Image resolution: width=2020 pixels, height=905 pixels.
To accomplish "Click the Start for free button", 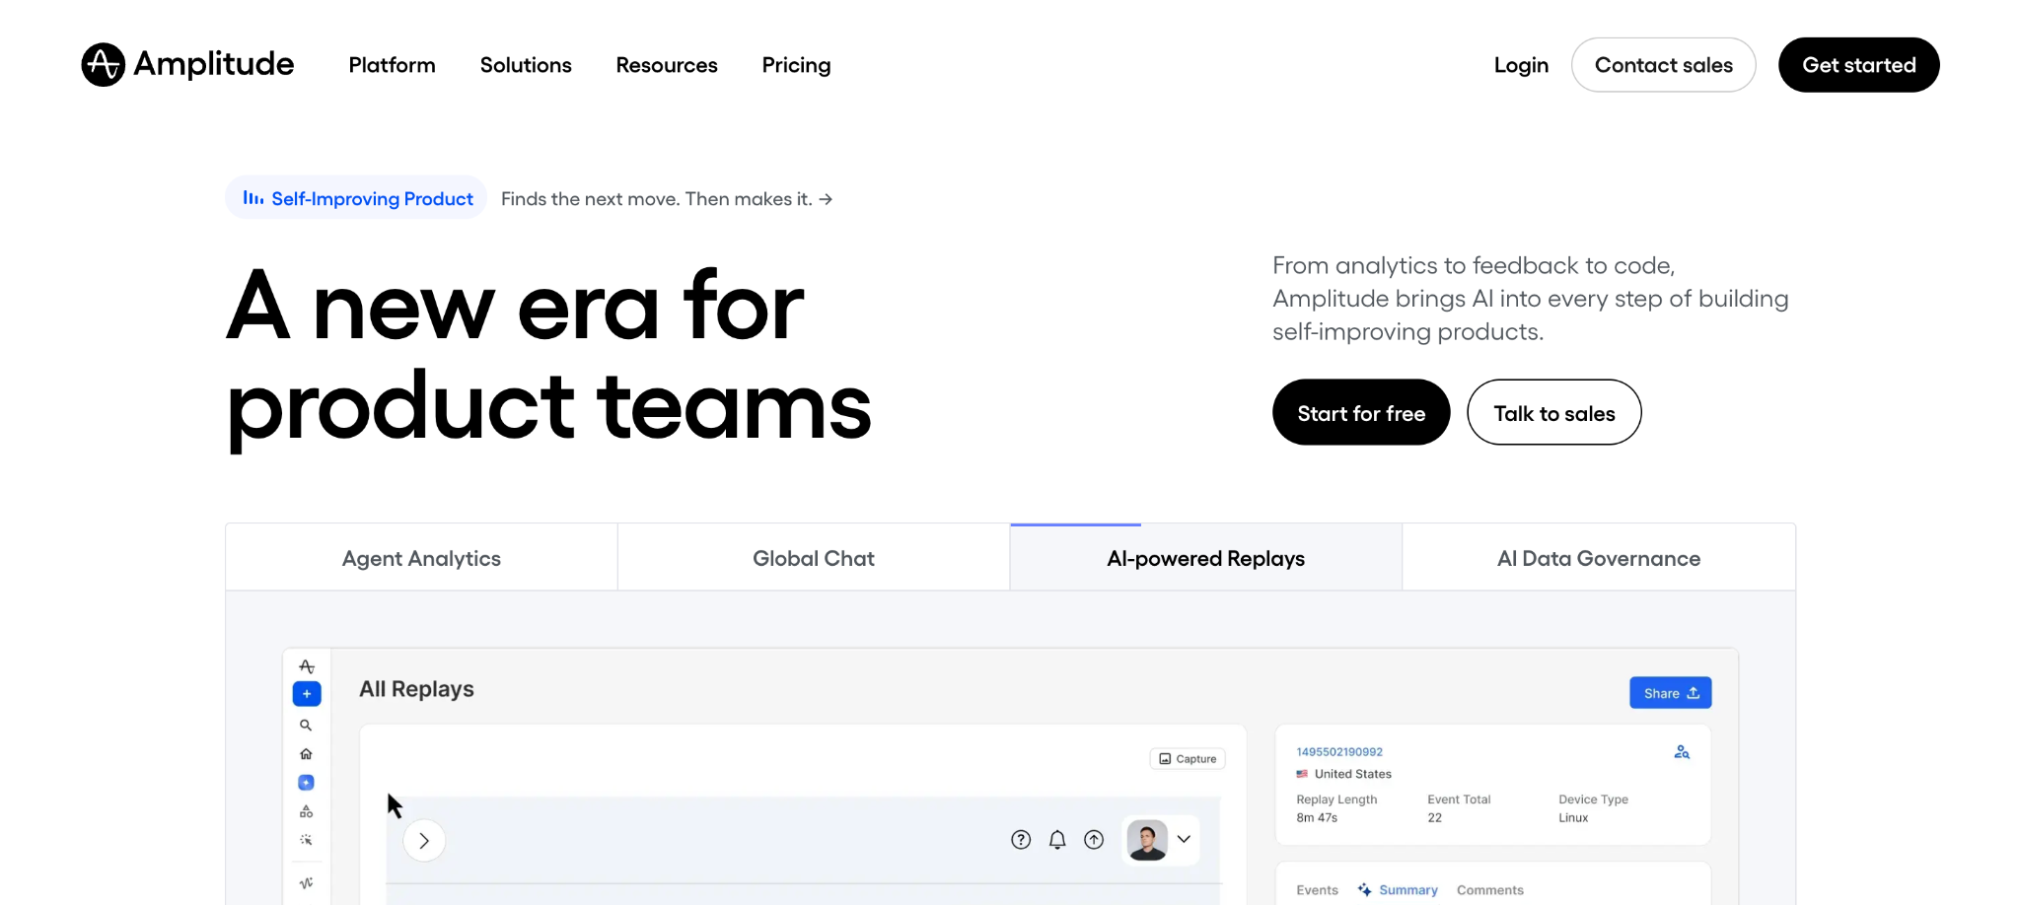I will point(1361,413).
